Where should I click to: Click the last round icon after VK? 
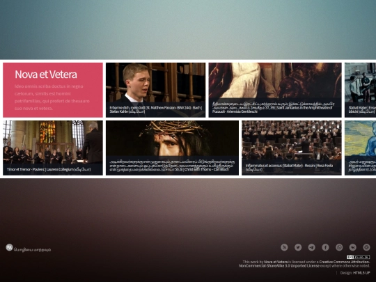[x=366, y=247]
